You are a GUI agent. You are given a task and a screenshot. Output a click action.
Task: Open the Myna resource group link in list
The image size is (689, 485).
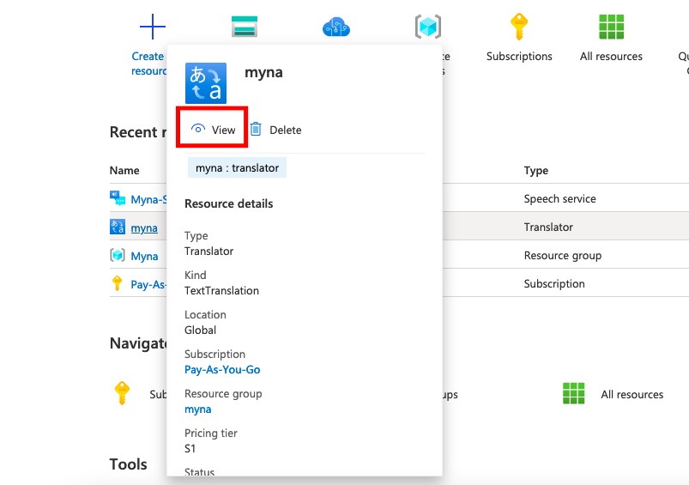pyautogui.click(x=144, y=256)
